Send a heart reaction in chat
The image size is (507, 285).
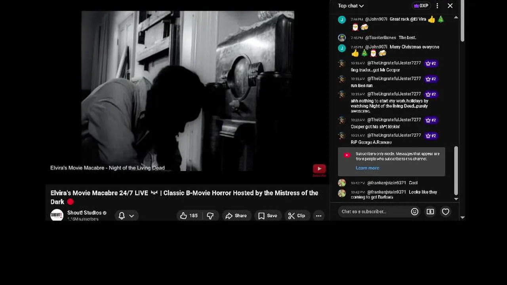pos(446,211)
